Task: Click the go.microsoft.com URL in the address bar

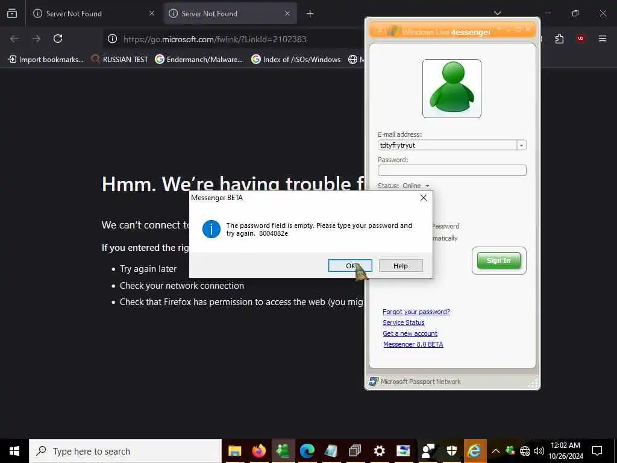Action: (215, 39)
